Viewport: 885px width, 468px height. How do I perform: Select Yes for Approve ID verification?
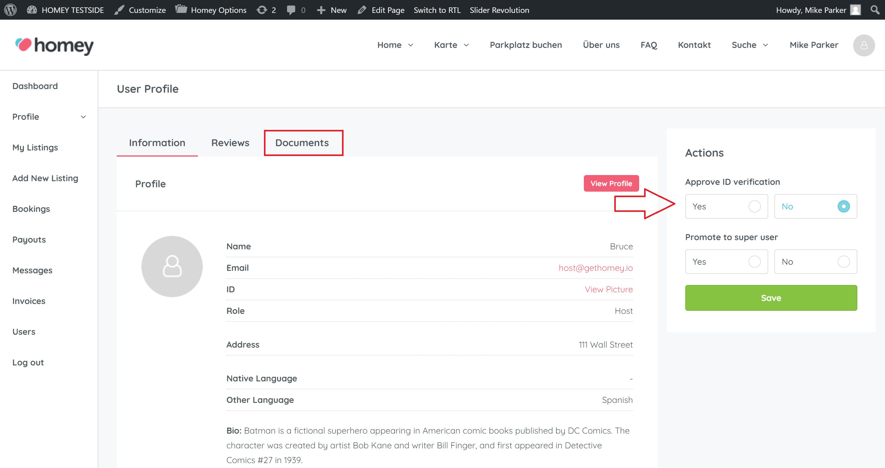tap(726, 206)
